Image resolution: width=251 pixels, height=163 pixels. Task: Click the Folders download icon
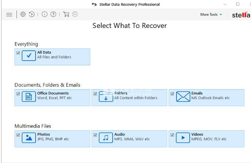click(106, 97)
